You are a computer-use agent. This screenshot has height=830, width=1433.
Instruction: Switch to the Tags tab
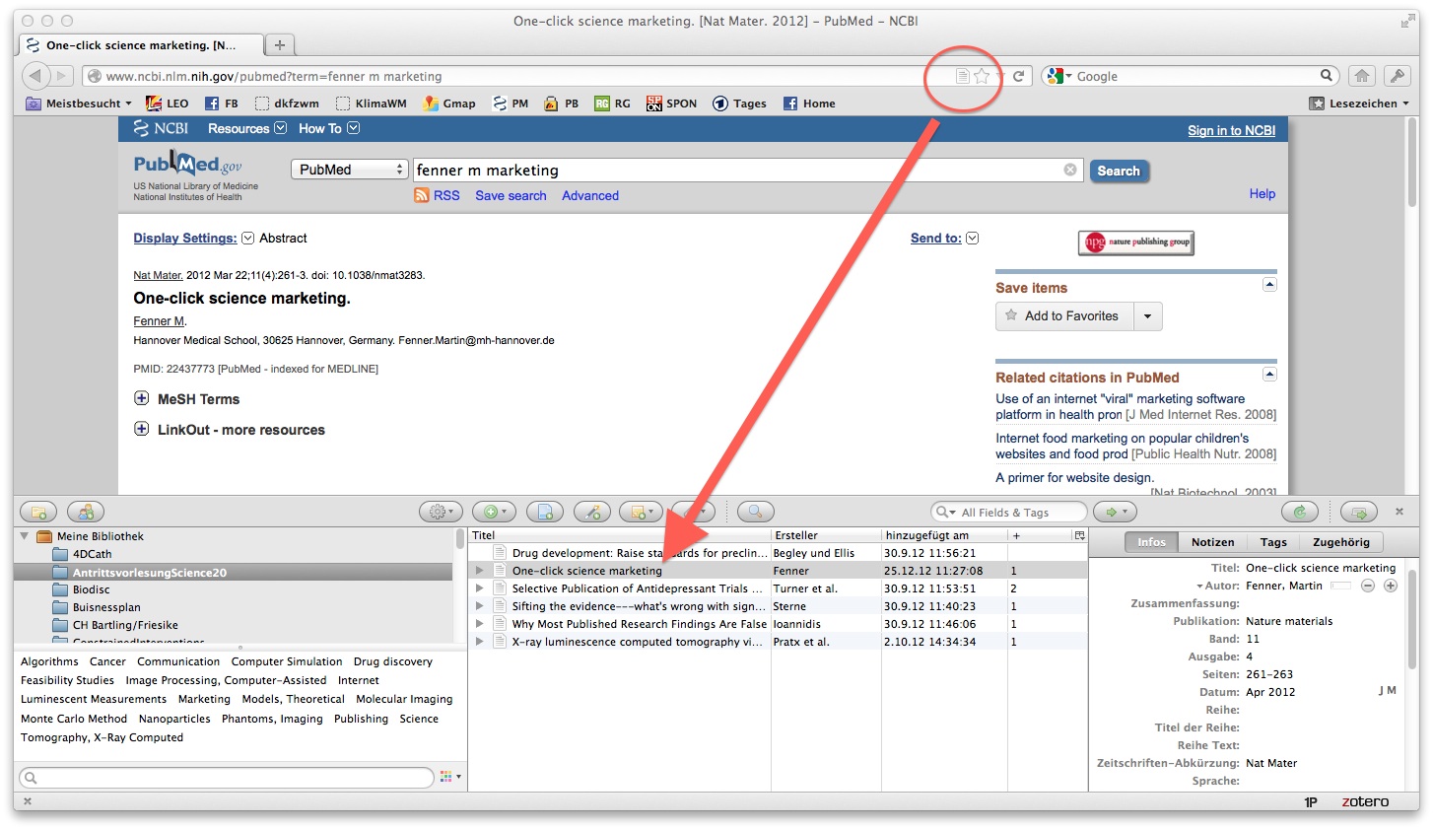pyautogui.click(x=1273, y=542)
